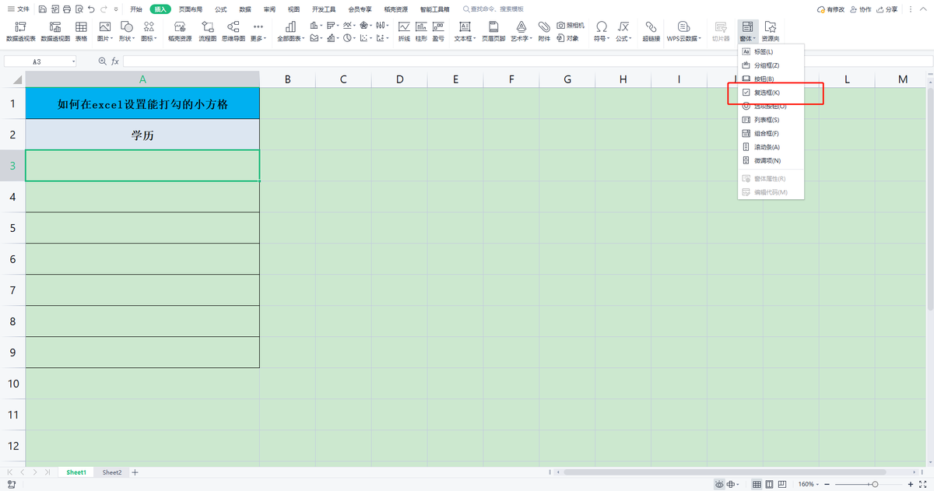Switch to page layout view in status bar
Image resolution: width=934 pixels, height=491 pixels.
coord(770,484)
